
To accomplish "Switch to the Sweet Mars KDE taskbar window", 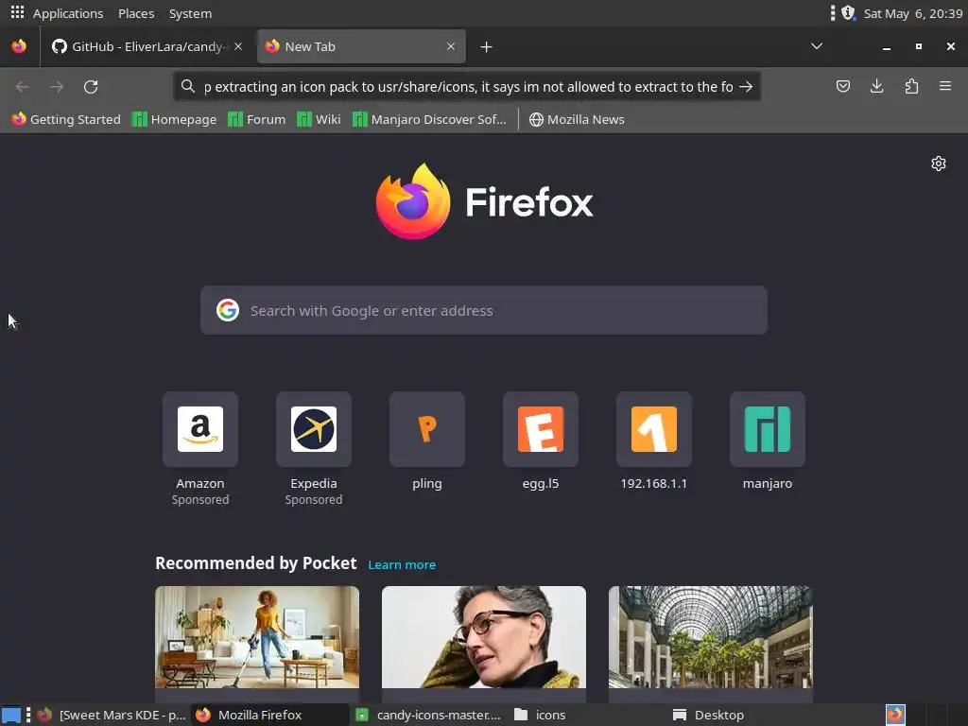I will point(110,715).
